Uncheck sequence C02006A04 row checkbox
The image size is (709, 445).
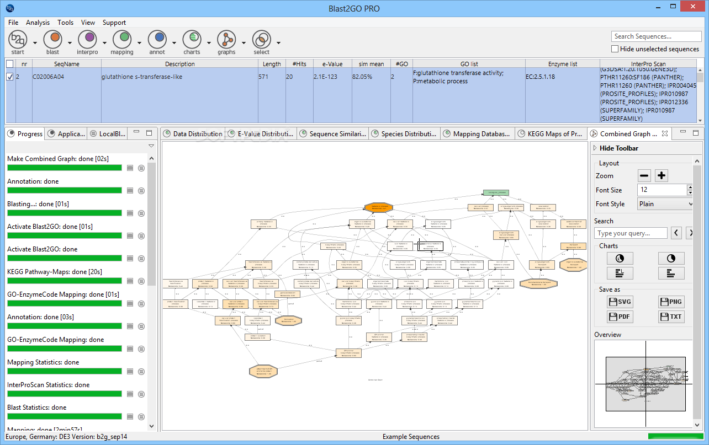(9, 77)
